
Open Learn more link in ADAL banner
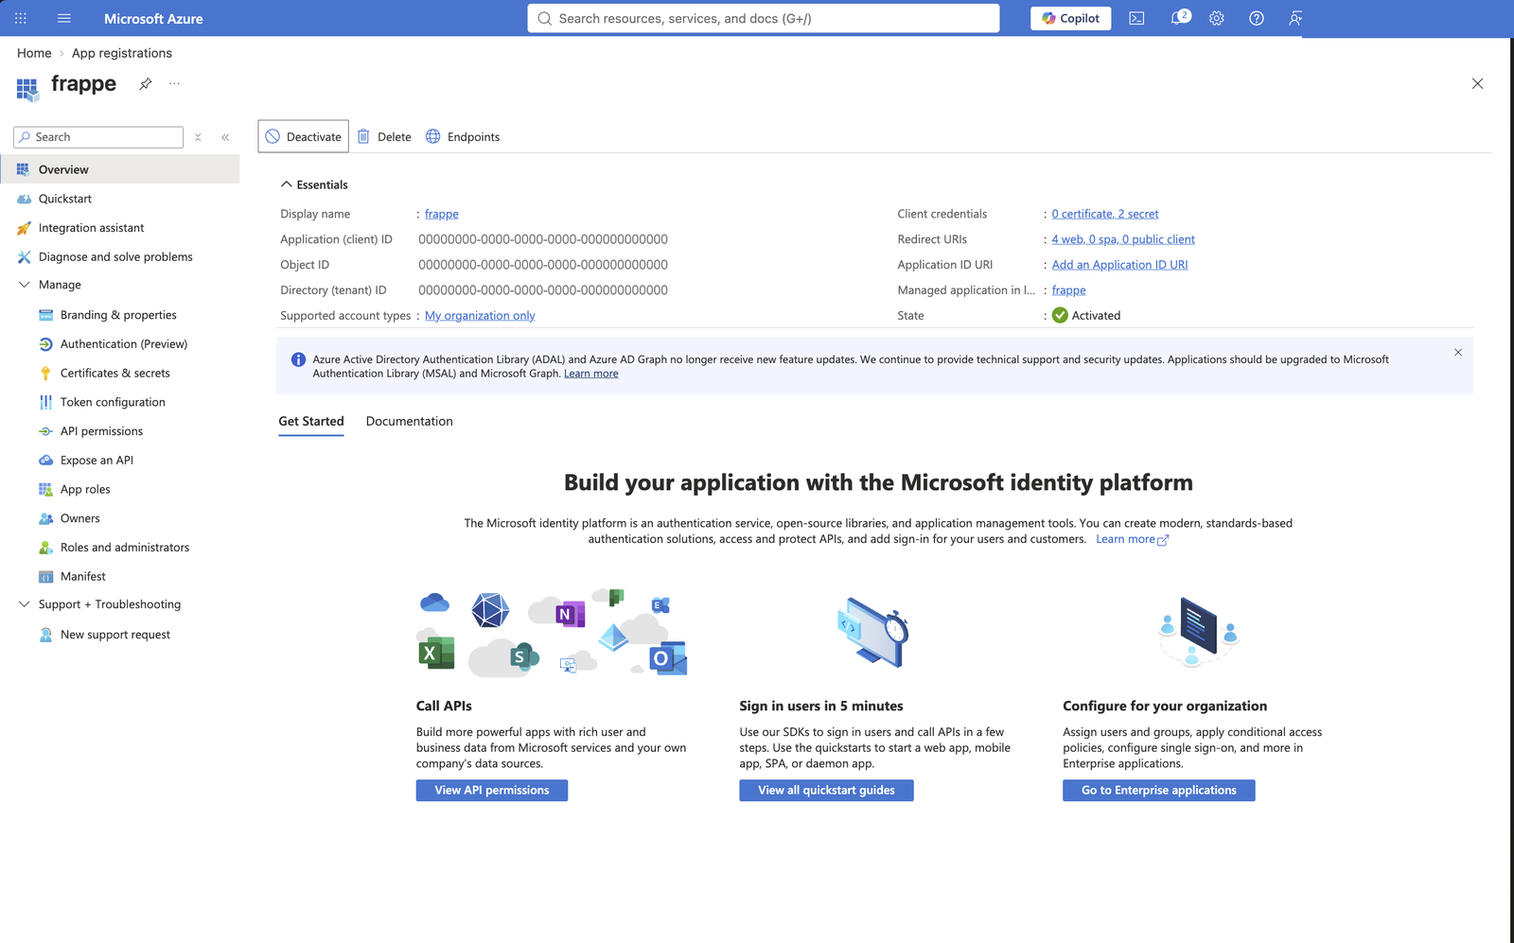[x=591, y=374]
